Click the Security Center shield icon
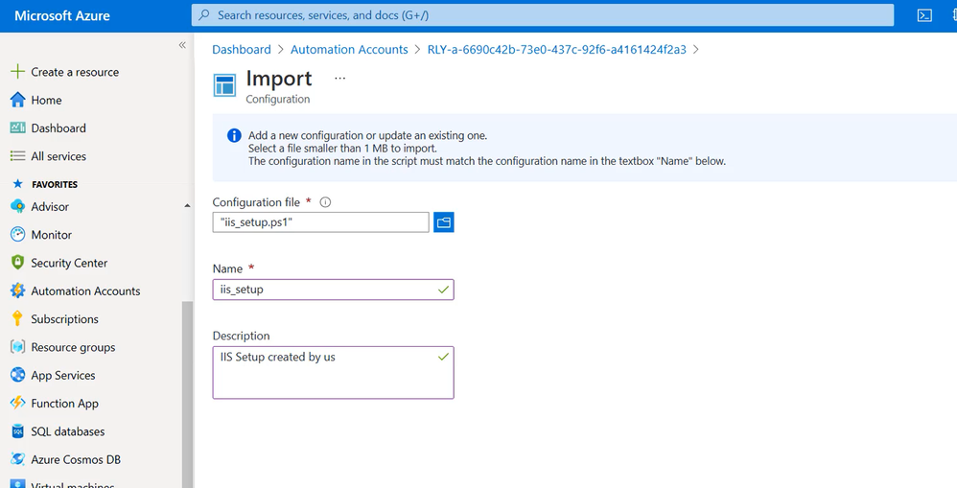Viewport: 957px width, 488px height. pos(17,263)
